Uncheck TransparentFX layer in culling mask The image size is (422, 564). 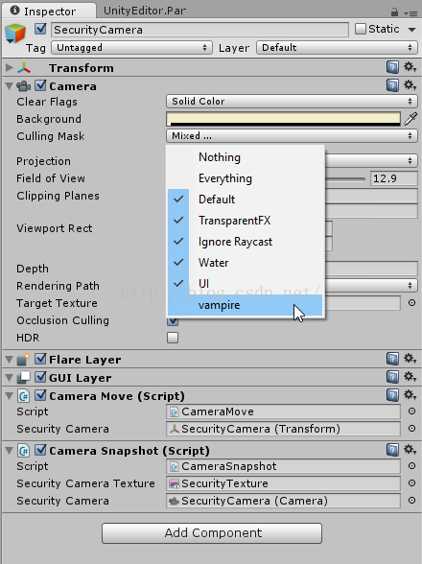(245, 221)
